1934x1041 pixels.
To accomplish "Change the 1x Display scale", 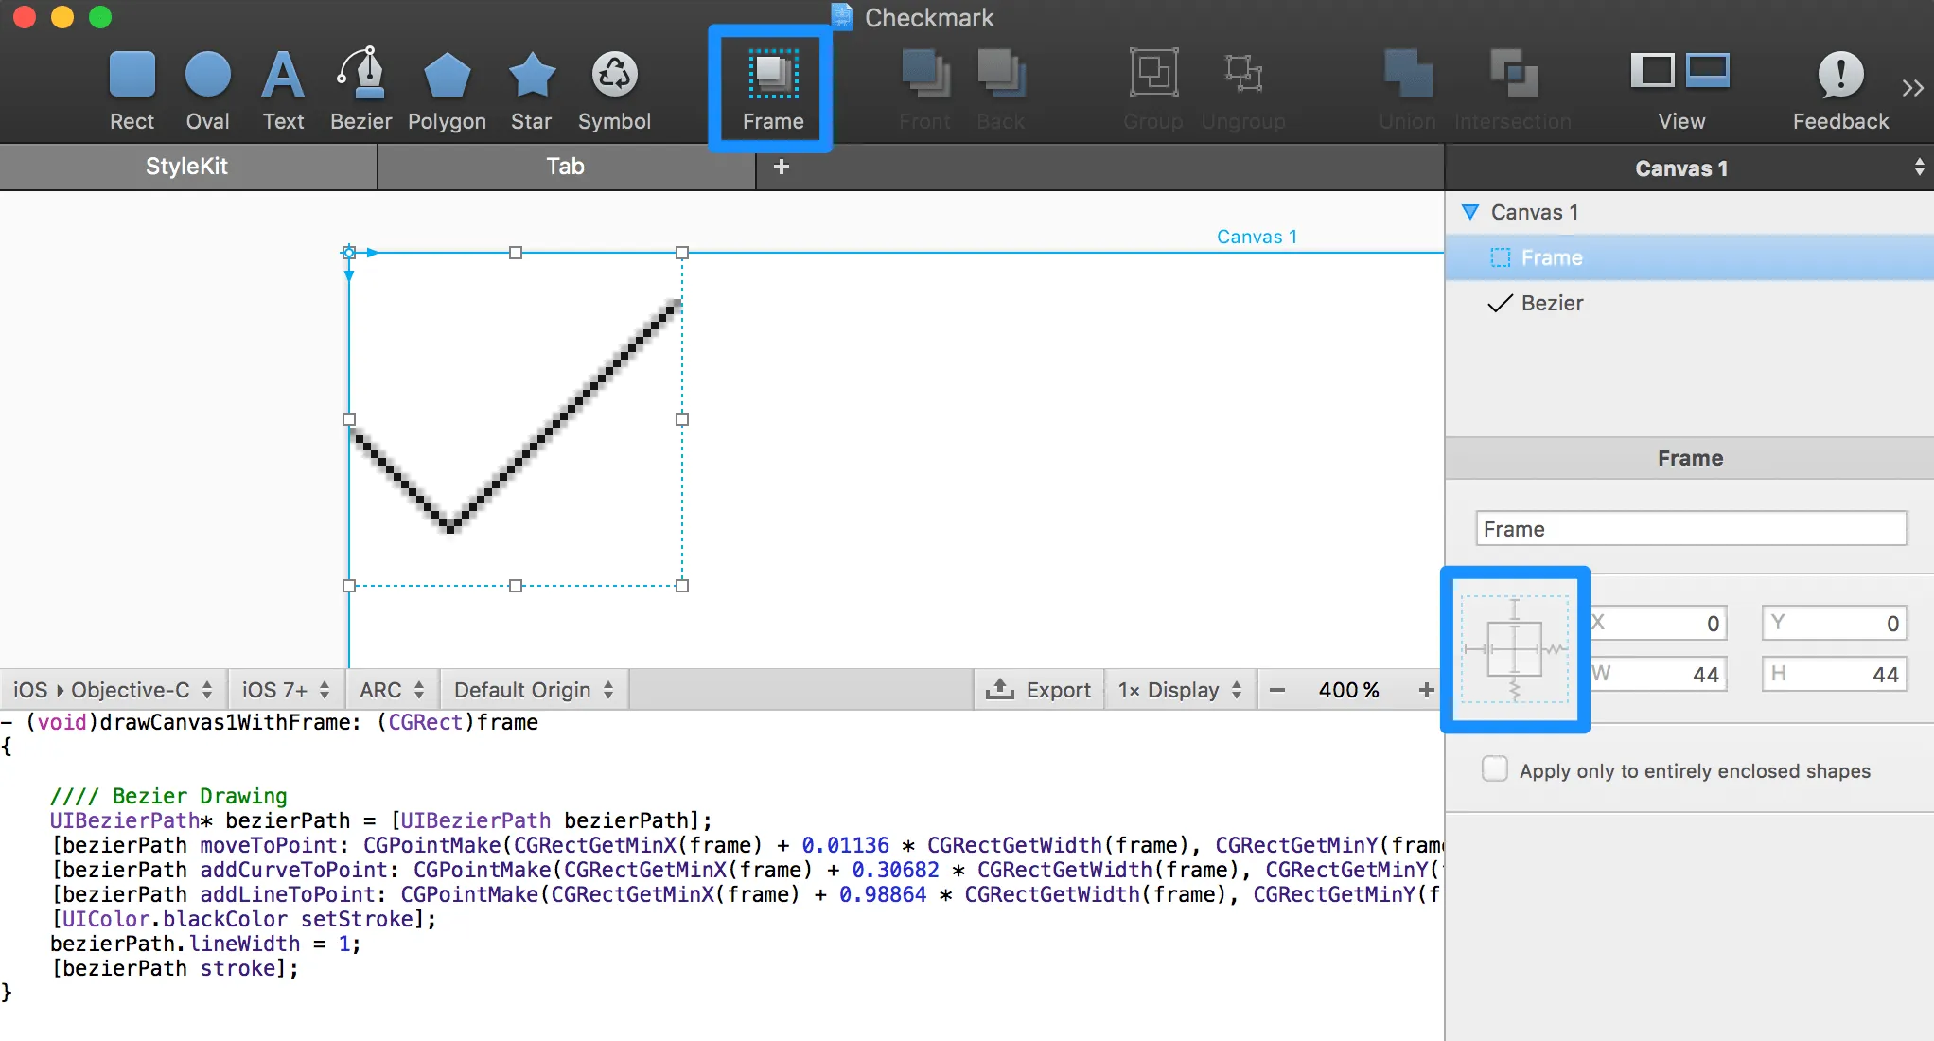I will (x=1179, y=689).
